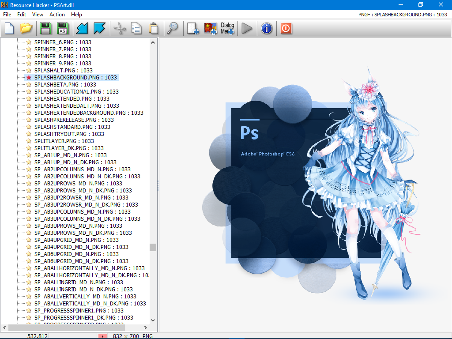
Task: Select SP_AB6UPGRID_MD_N_DK.PNG : 1033 entry
Action: click(81, 261)
